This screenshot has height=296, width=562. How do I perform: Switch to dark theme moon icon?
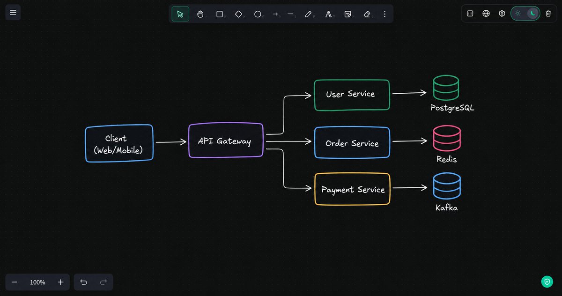point(532,13)
